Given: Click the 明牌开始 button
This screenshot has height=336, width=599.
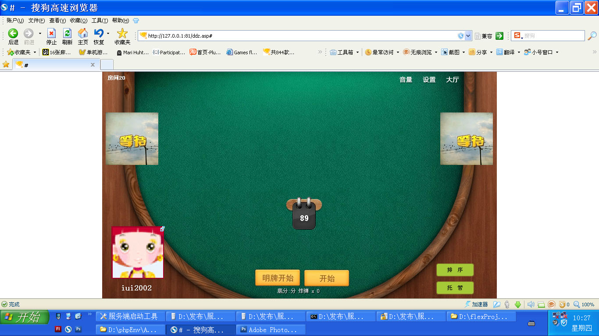Looking at the screenshot, I should (x=278, y=278).
